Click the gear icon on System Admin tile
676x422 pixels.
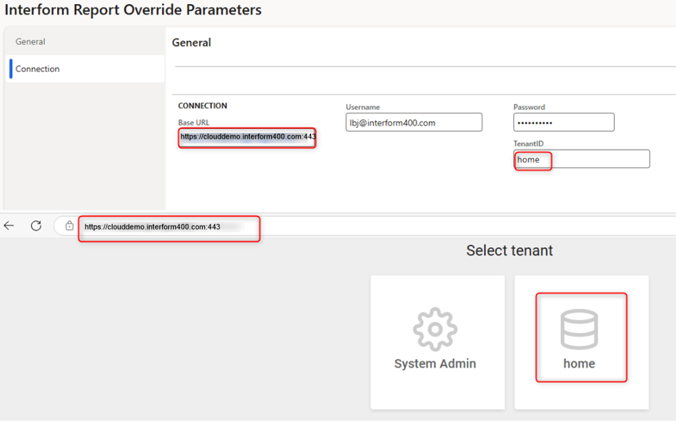[x=435, y=329]
